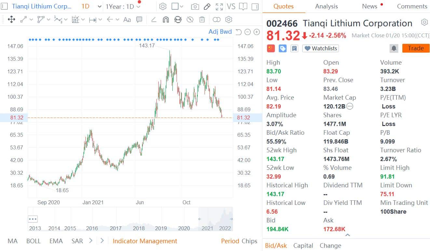Click the orange Trade button

tap(416, 48)
